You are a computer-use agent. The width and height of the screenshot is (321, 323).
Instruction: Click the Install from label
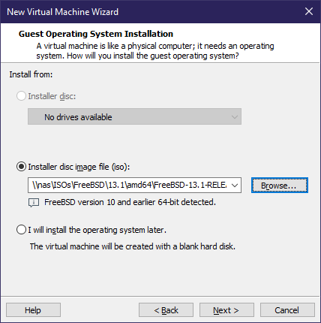tap(31, 74)
